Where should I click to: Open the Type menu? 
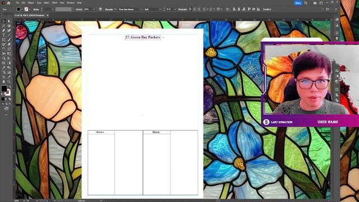[39, 3]
